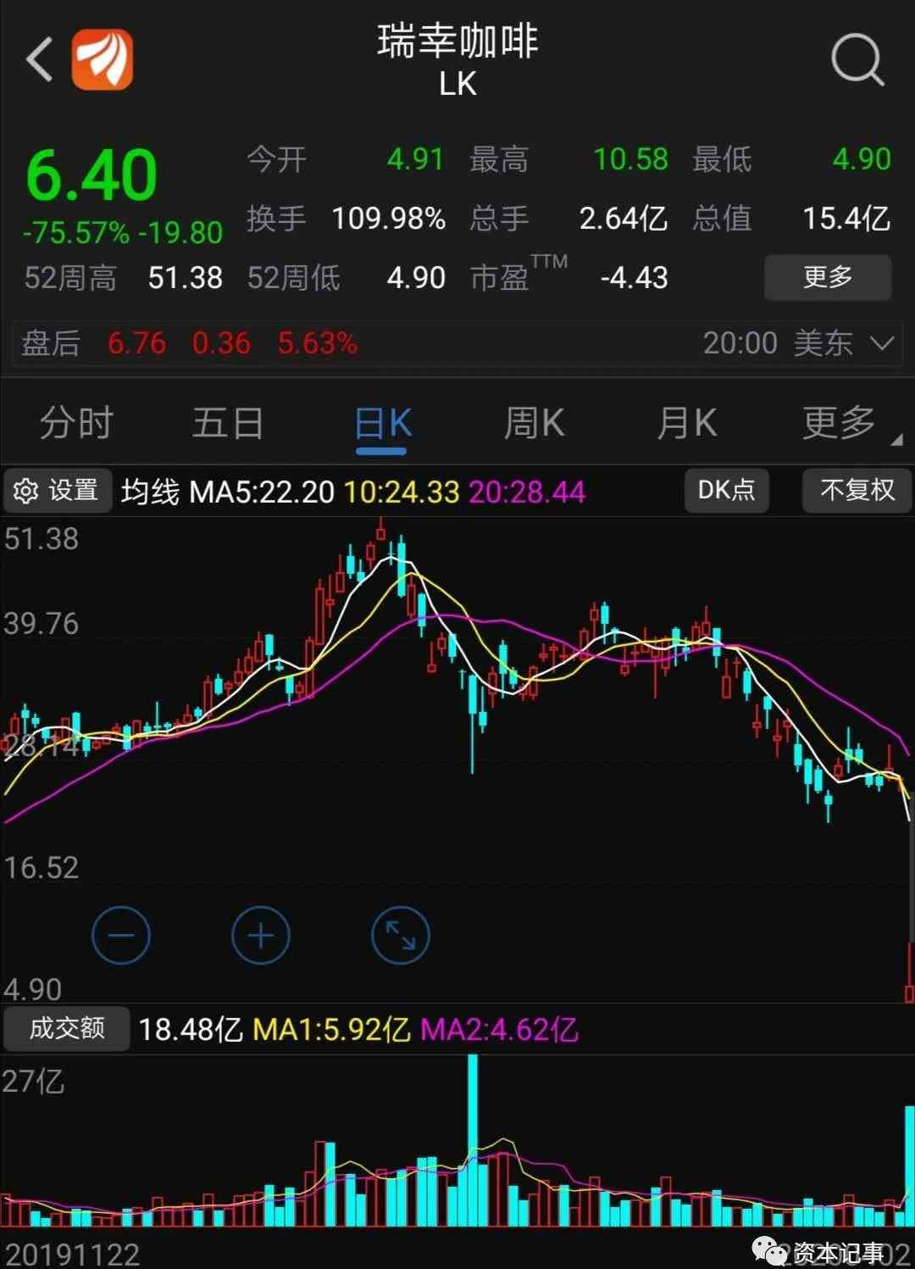915x1269 pixels.
Task: Tap the after-hours change 5.63%
Action: pyautogui.click(x=318, y=343)
